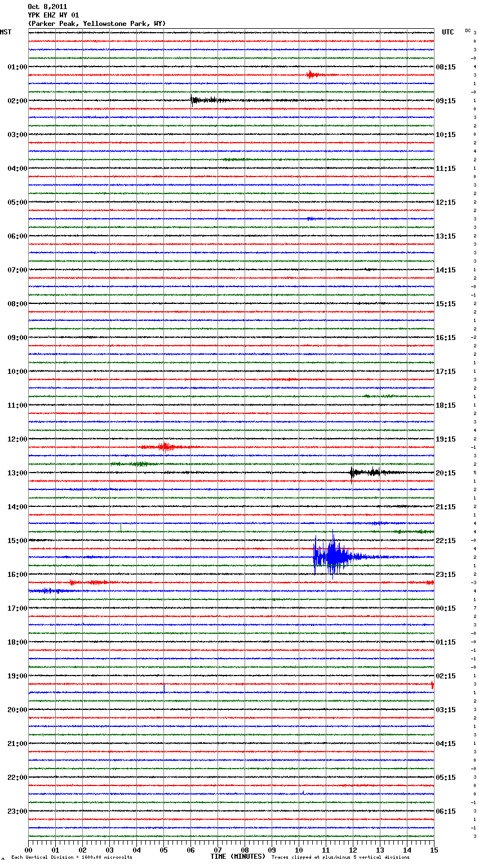Click the '09:00' MST time label

coord(17,338)
